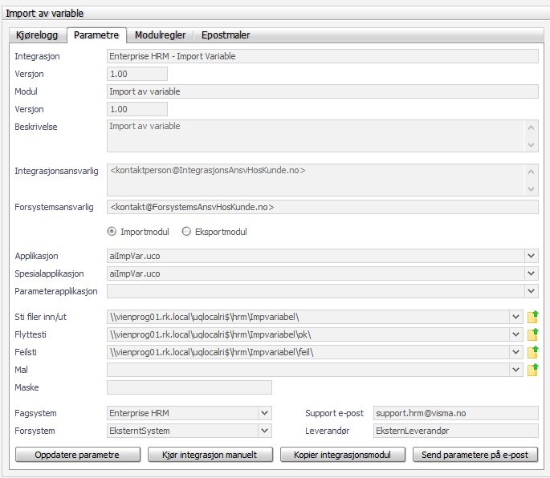Click Kopier integrasjonsmodul button

pyautogui.click(x=342, y=455)
